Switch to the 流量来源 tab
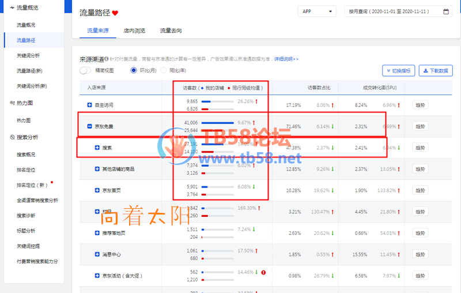 coord(98,31)
